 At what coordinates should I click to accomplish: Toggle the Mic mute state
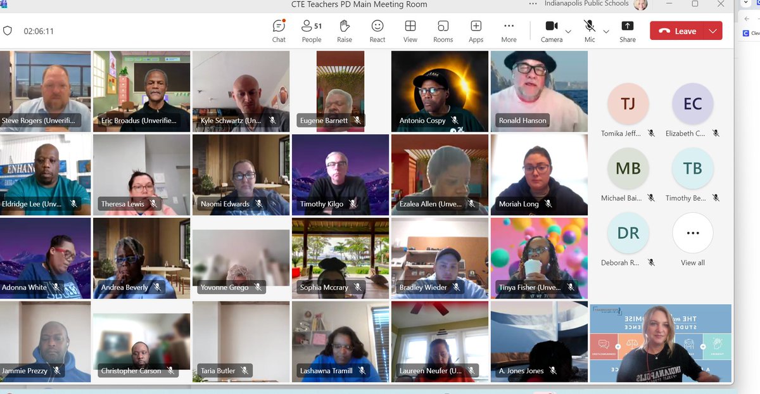pyautogui.click(x=590, y=30)
